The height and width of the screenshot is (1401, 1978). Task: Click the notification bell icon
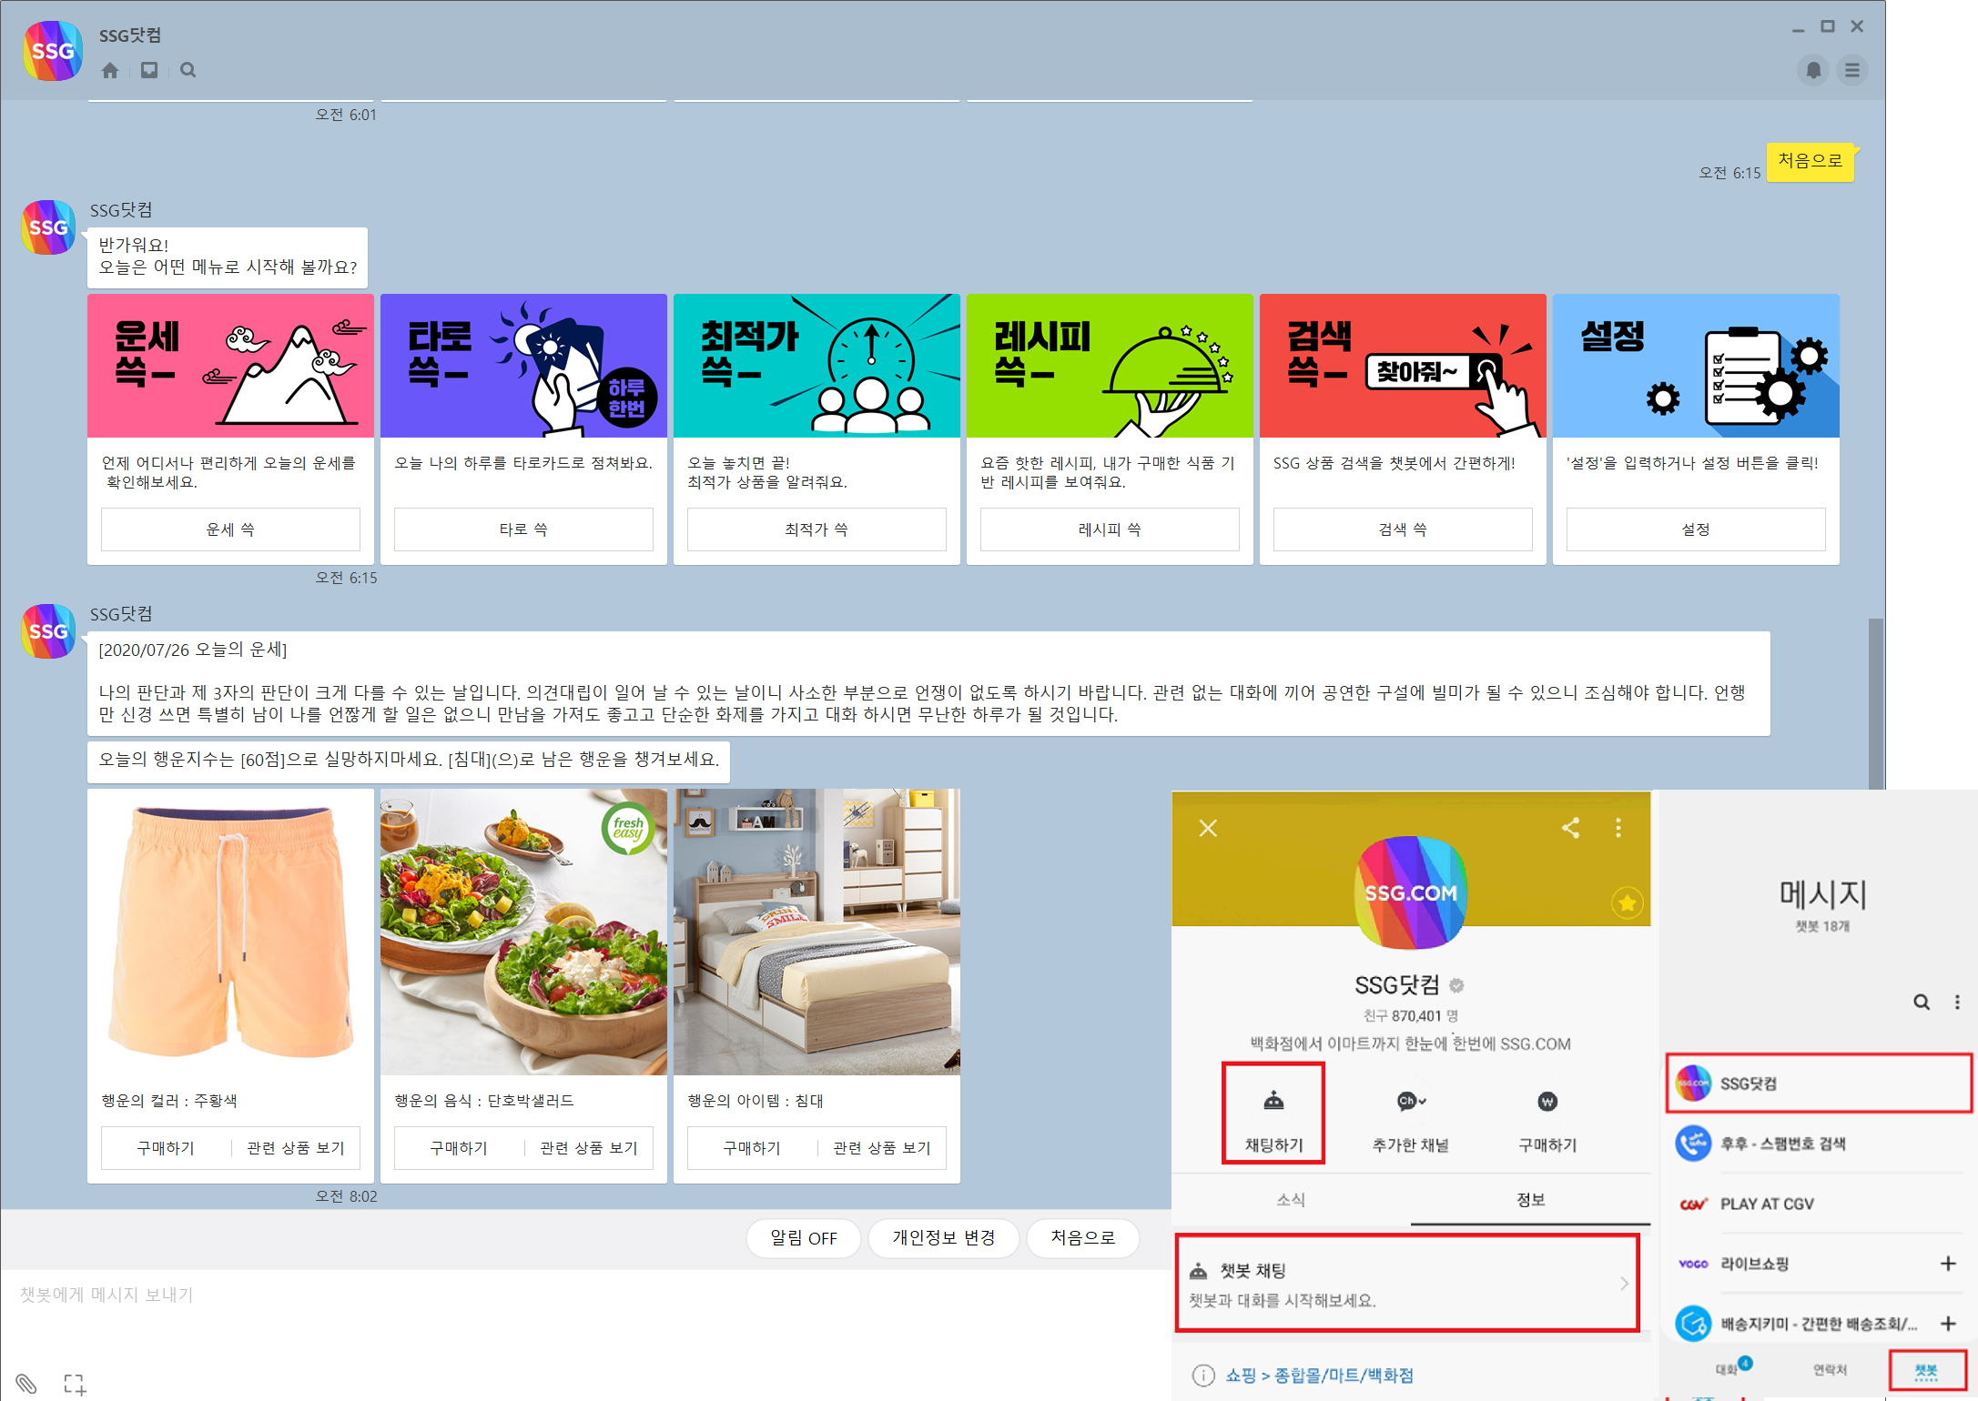(x=1813, y=70)
